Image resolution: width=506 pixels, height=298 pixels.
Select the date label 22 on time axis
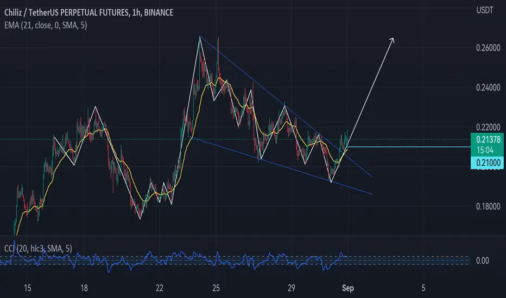click(x=160, y=288)
